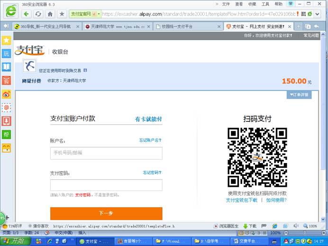Switch to D:\自学考 taskbar folder
This screenshot has width=328, height=246.
point(210,241)
